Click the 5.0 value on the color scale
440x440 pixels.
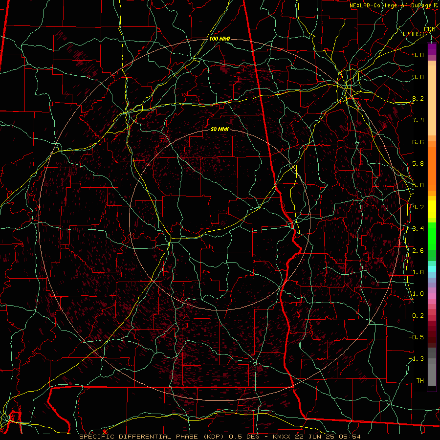[418, 185]
